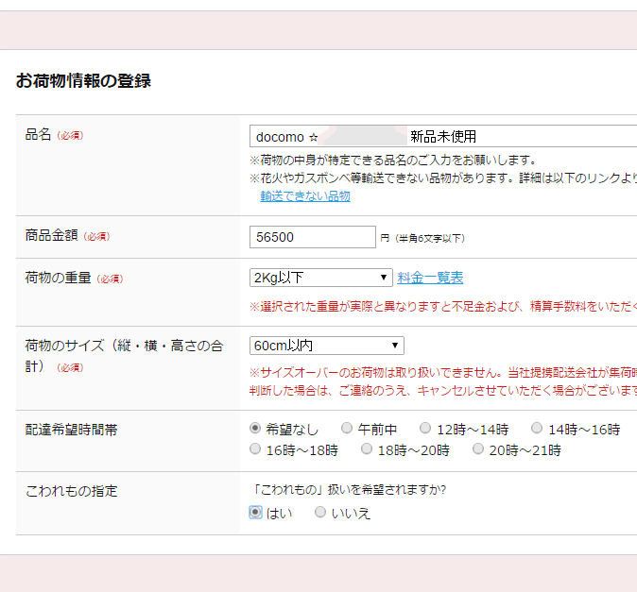Pick the 16時～18時 delivery time slot
The width and height of the screenshot is (637, 592).
(255, 449)
